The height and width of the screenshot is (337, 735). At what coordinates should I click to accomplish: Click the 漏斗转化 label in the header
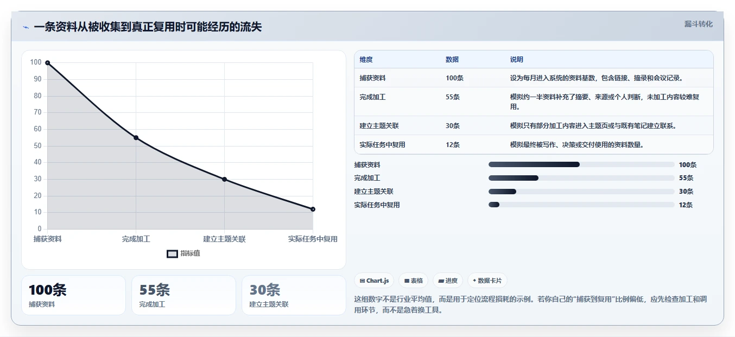pos(698,24)
